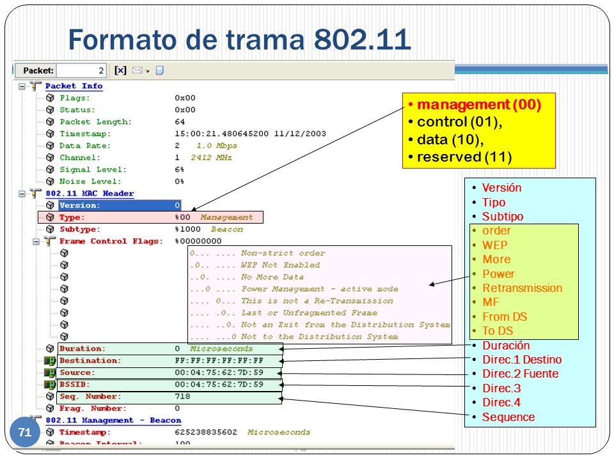This screenshot has width=614, height=460.
Task: Click the value 15:00:21.480645200 11/12/2003
Action: pos(250,134)
